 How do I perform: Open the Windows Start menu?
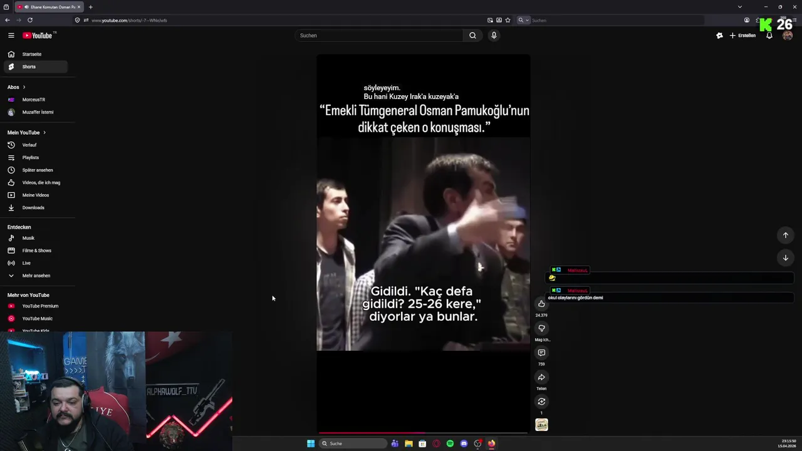[x=311, y=443]
